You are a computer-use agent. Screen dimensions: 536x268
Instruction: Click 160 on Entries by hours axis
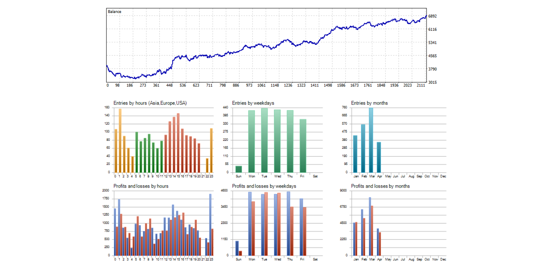point(107,107)
